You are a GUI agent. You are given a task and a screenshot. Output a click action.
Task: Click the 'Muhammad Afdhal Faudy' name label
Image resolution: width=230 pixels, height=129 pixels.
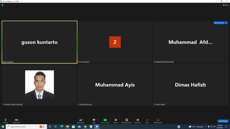pyautogui.click(x=165, y=62)
